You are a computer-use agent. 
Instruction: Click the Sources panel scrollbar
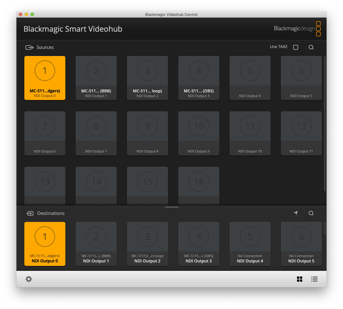(x=325, y=124)
